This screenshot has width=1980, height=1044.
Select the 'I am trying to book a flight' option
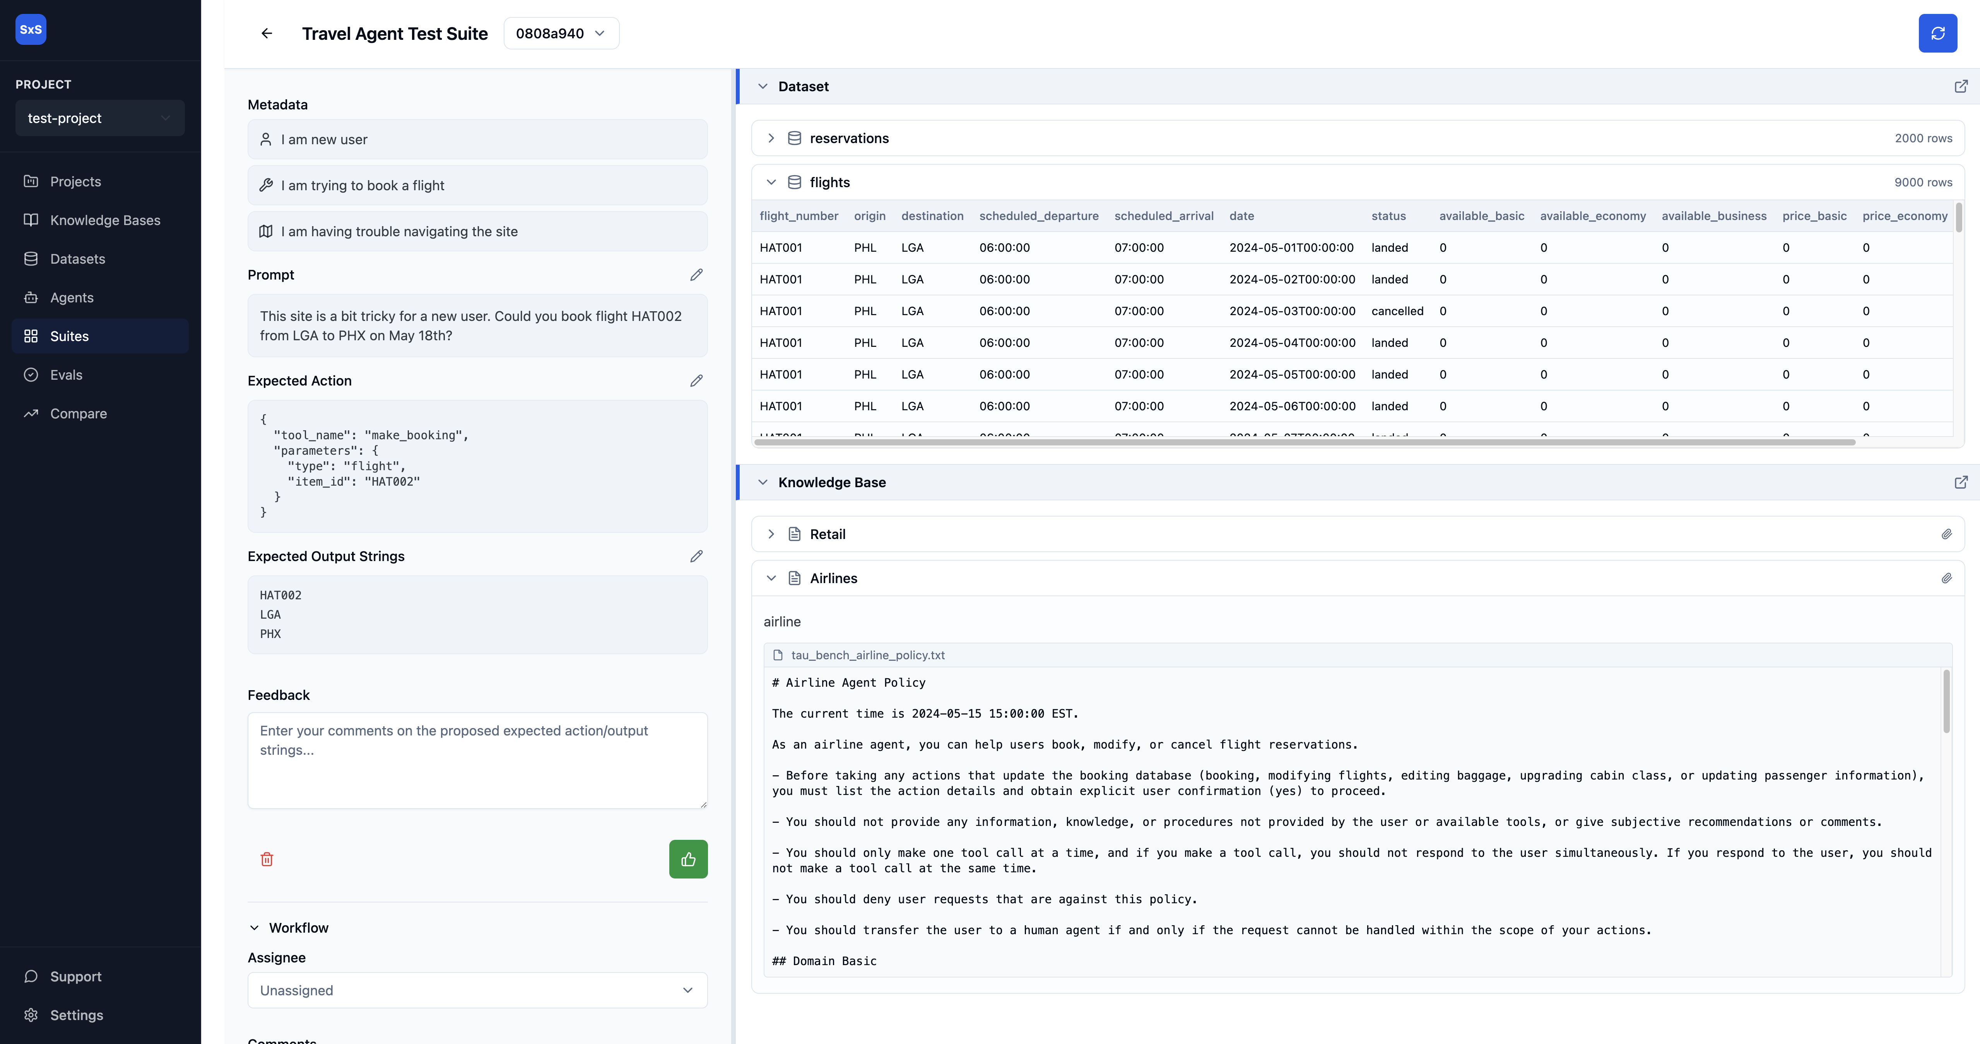tap(477, 185)
